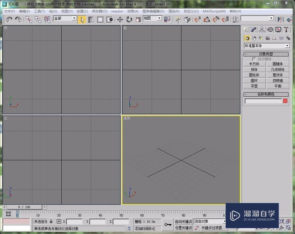Choose Rectangular Selection Region icon
The height and width of the screenshot is (234, 295).
click(100, 19)
